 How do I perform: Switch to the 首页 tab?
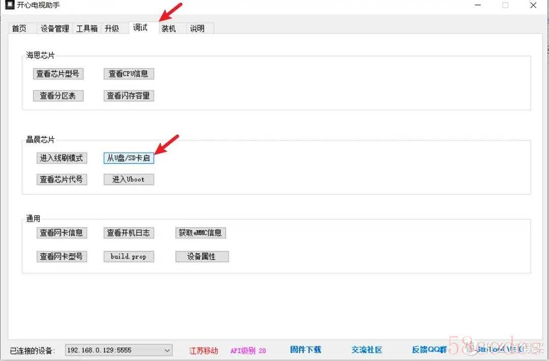19,28
